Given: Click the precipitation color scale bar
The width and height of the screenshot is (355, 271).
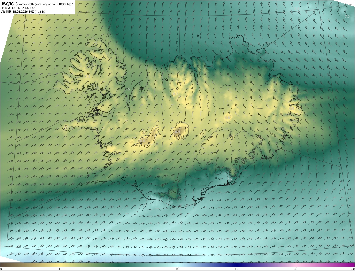Looking at the screenshot, I should 177,265.
